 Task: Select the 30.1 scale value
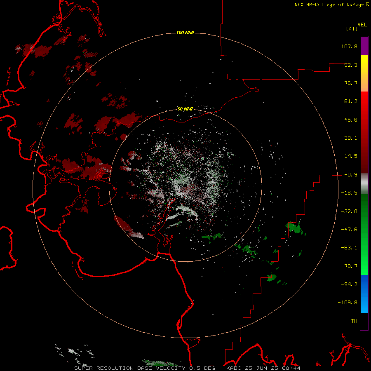pyautogui.click(x=351, y=138)
